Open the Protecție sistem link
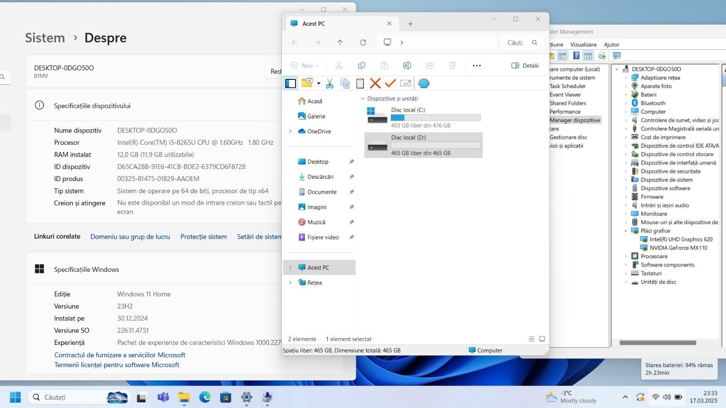The width and height of the screenshot is (726, 408). (203, 236)
